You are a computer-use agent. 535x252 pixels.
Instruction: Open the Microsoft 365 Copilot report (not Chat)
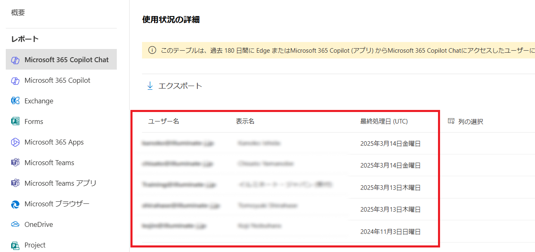[57, 80]
